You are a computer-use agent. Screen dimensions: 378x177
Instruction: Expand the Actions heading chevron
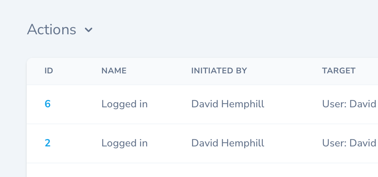tap(88, 30)
